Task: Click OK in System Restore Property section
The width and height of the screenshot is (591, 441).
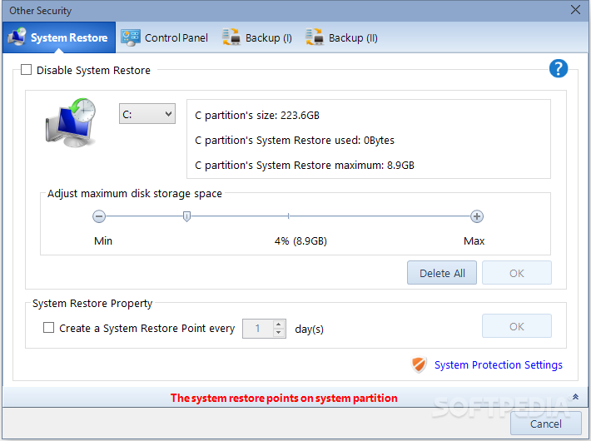Action: pos(517,326)
